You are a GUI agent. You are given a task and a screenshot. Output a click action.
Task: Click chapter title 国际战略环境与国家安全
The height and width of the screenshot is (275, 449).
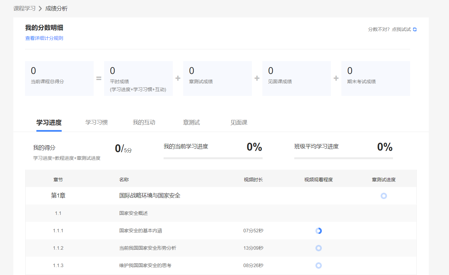(150, 196)
